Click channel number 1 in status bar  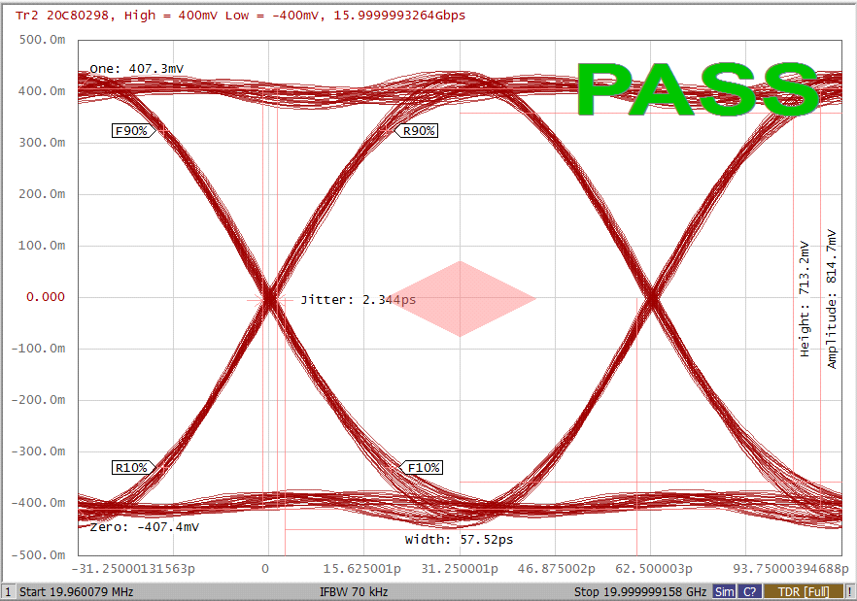tap(8, 591)
